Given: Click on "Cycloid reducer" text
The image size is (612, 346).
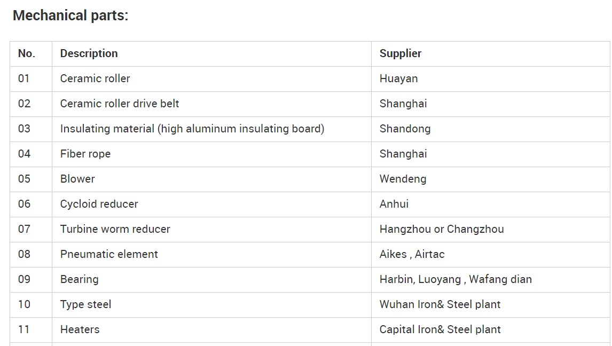Looking at the screenshot, I should 99,204.
